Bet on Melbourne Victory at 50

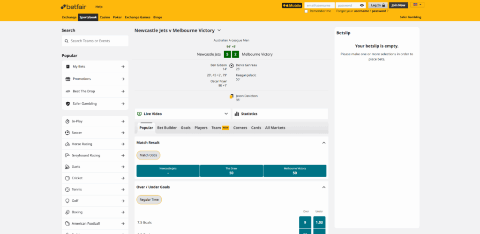(295, 171)
